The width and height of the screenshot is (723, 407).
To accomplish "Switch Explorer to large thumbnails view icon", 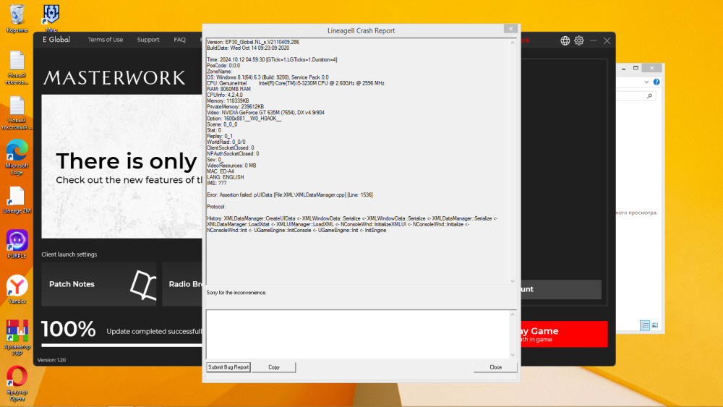I will (x=655, y=326).
